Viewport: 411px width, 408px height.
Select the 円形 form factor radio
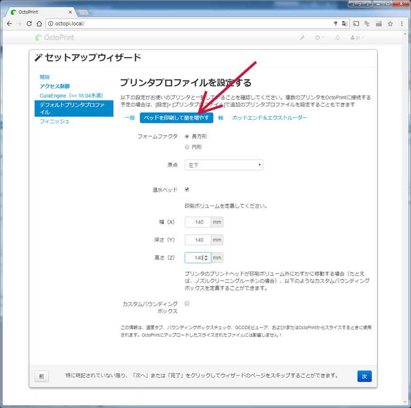point(187,147)
